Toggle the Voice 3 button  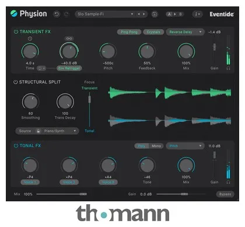108,182
